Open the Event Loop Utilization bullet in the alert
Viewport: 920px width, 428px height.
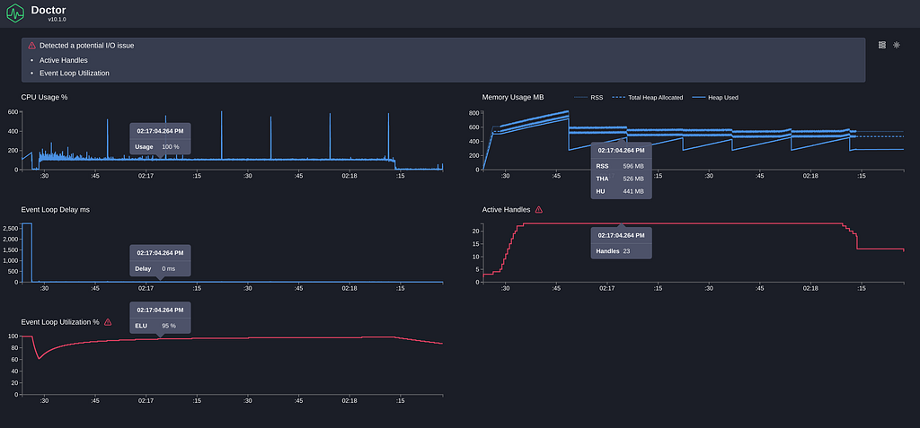coord(74,74)
